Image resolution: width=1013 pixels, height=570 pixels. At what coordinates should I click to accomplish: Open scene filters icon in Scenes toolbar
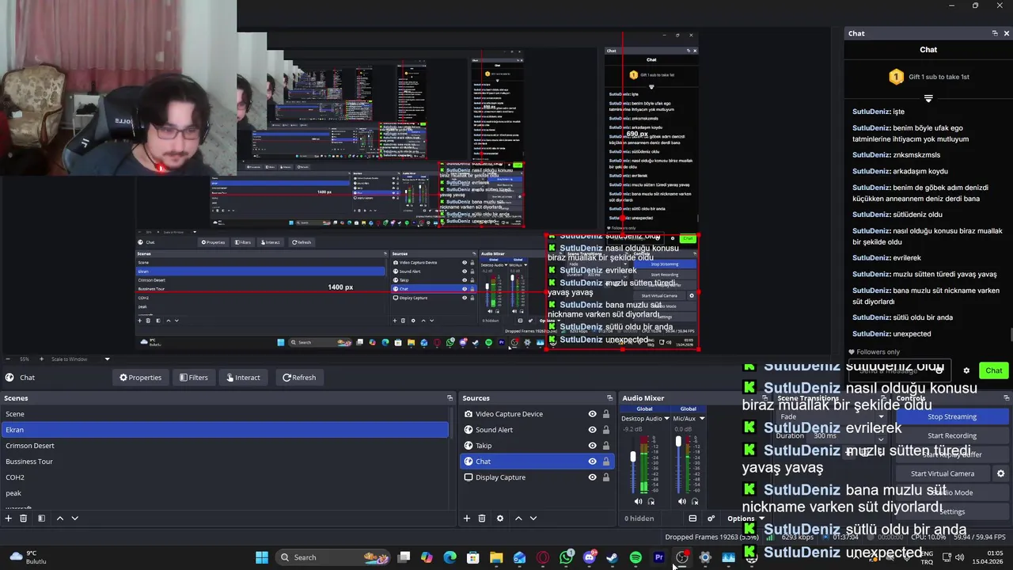click(41, 519)
